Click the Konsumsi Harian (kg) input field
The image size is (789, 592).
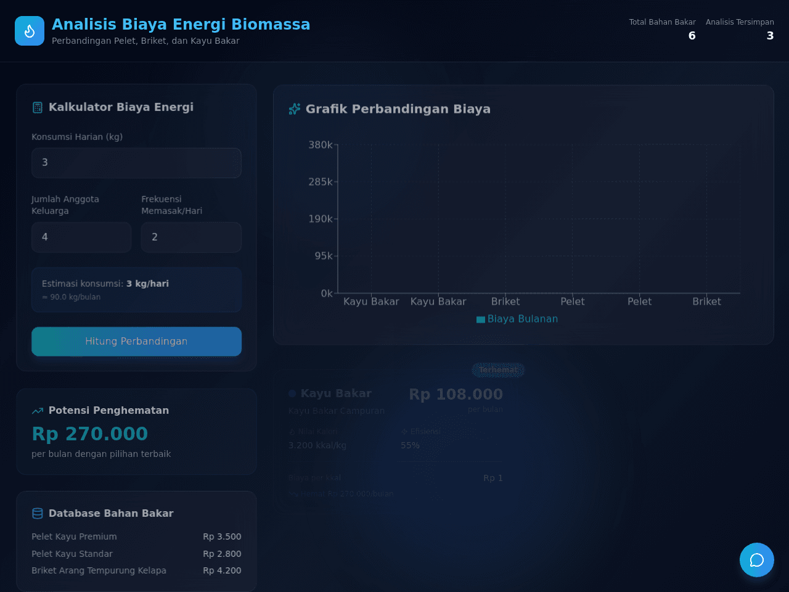136,163
